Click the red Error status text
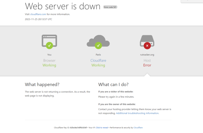The height and width of the screenshot is (133, 203). (x=147, y=65)
